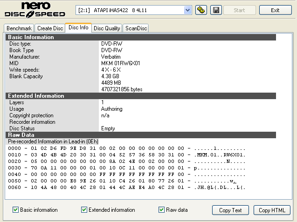
Task: Click the save floppy disk icon
Action: pos(216,10)
